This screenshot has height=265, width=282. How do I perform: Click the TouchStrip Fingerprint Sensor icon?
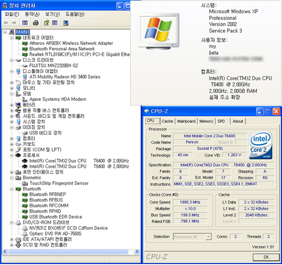(x=25, y=183)
